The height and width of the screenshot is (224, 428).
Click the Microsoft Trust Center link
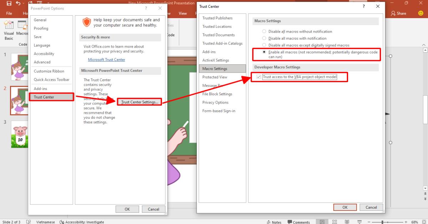106,60
